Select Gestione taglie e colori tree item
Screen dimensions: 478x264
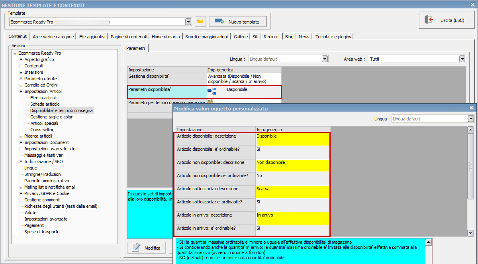tap(52, 117)
